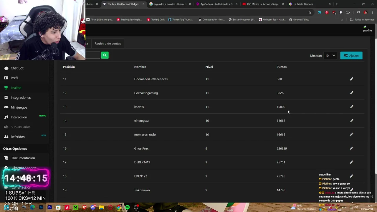
Task: Open the profile icon at the top right
Action: tap(367, 29)
